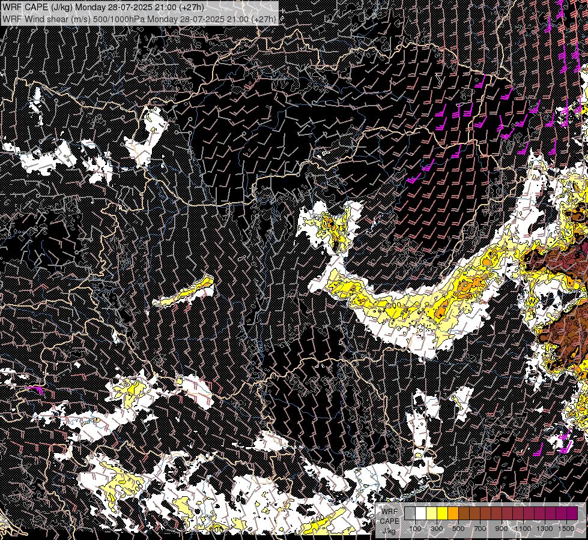Click the legend value 1300
This screenshot has height=540, width=588.
point(545,529)
